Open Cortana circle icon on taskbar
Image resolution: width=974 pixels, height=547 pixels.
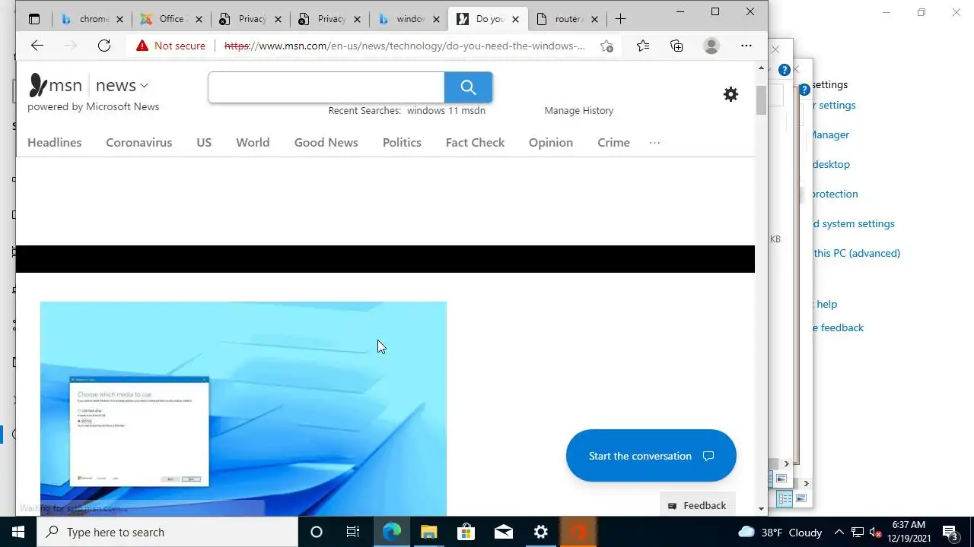tap(317, 532)
